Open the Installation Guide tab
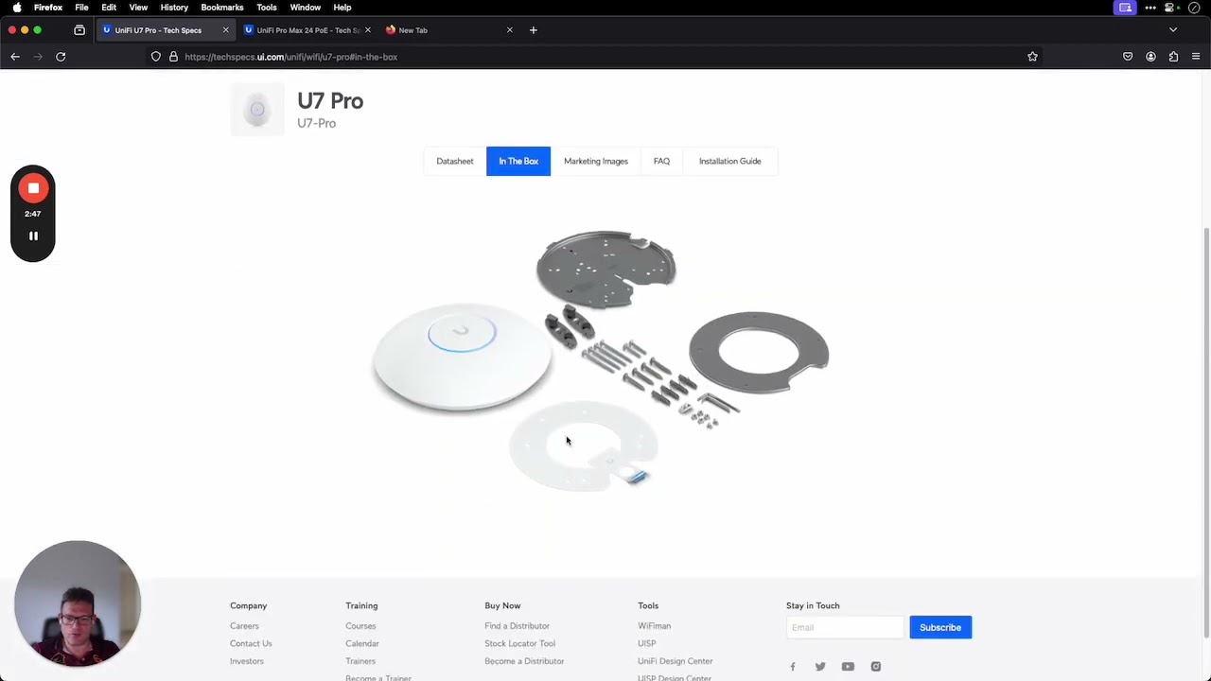This screenshot has width=1211, height=681. (x=729, y=161)
